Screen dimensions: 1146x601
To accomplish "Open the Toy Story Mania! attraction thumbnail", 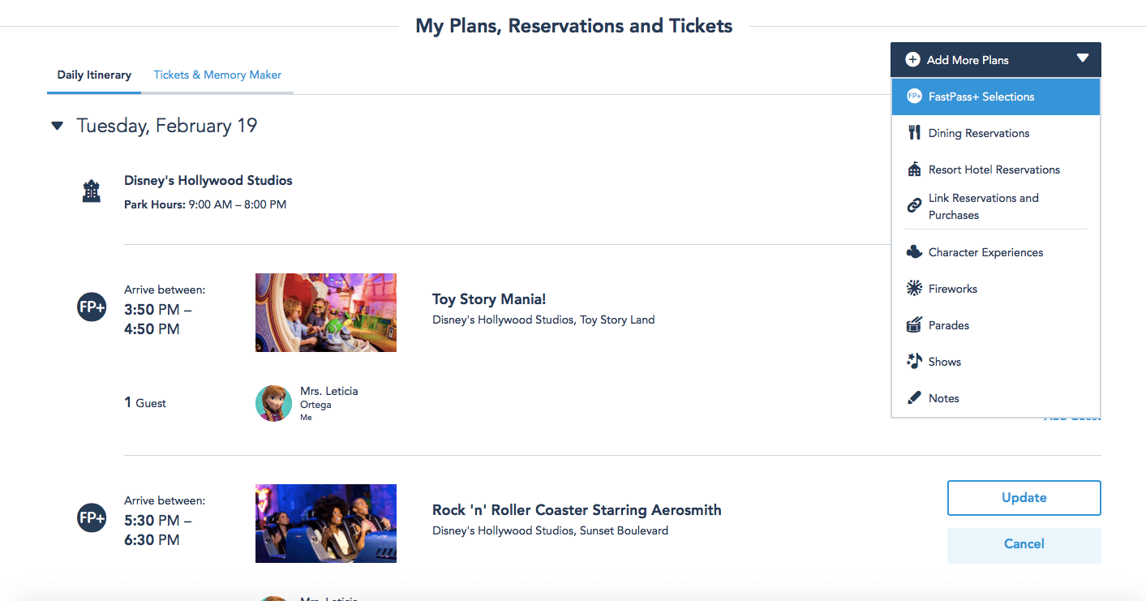I will tap(326, 312).
